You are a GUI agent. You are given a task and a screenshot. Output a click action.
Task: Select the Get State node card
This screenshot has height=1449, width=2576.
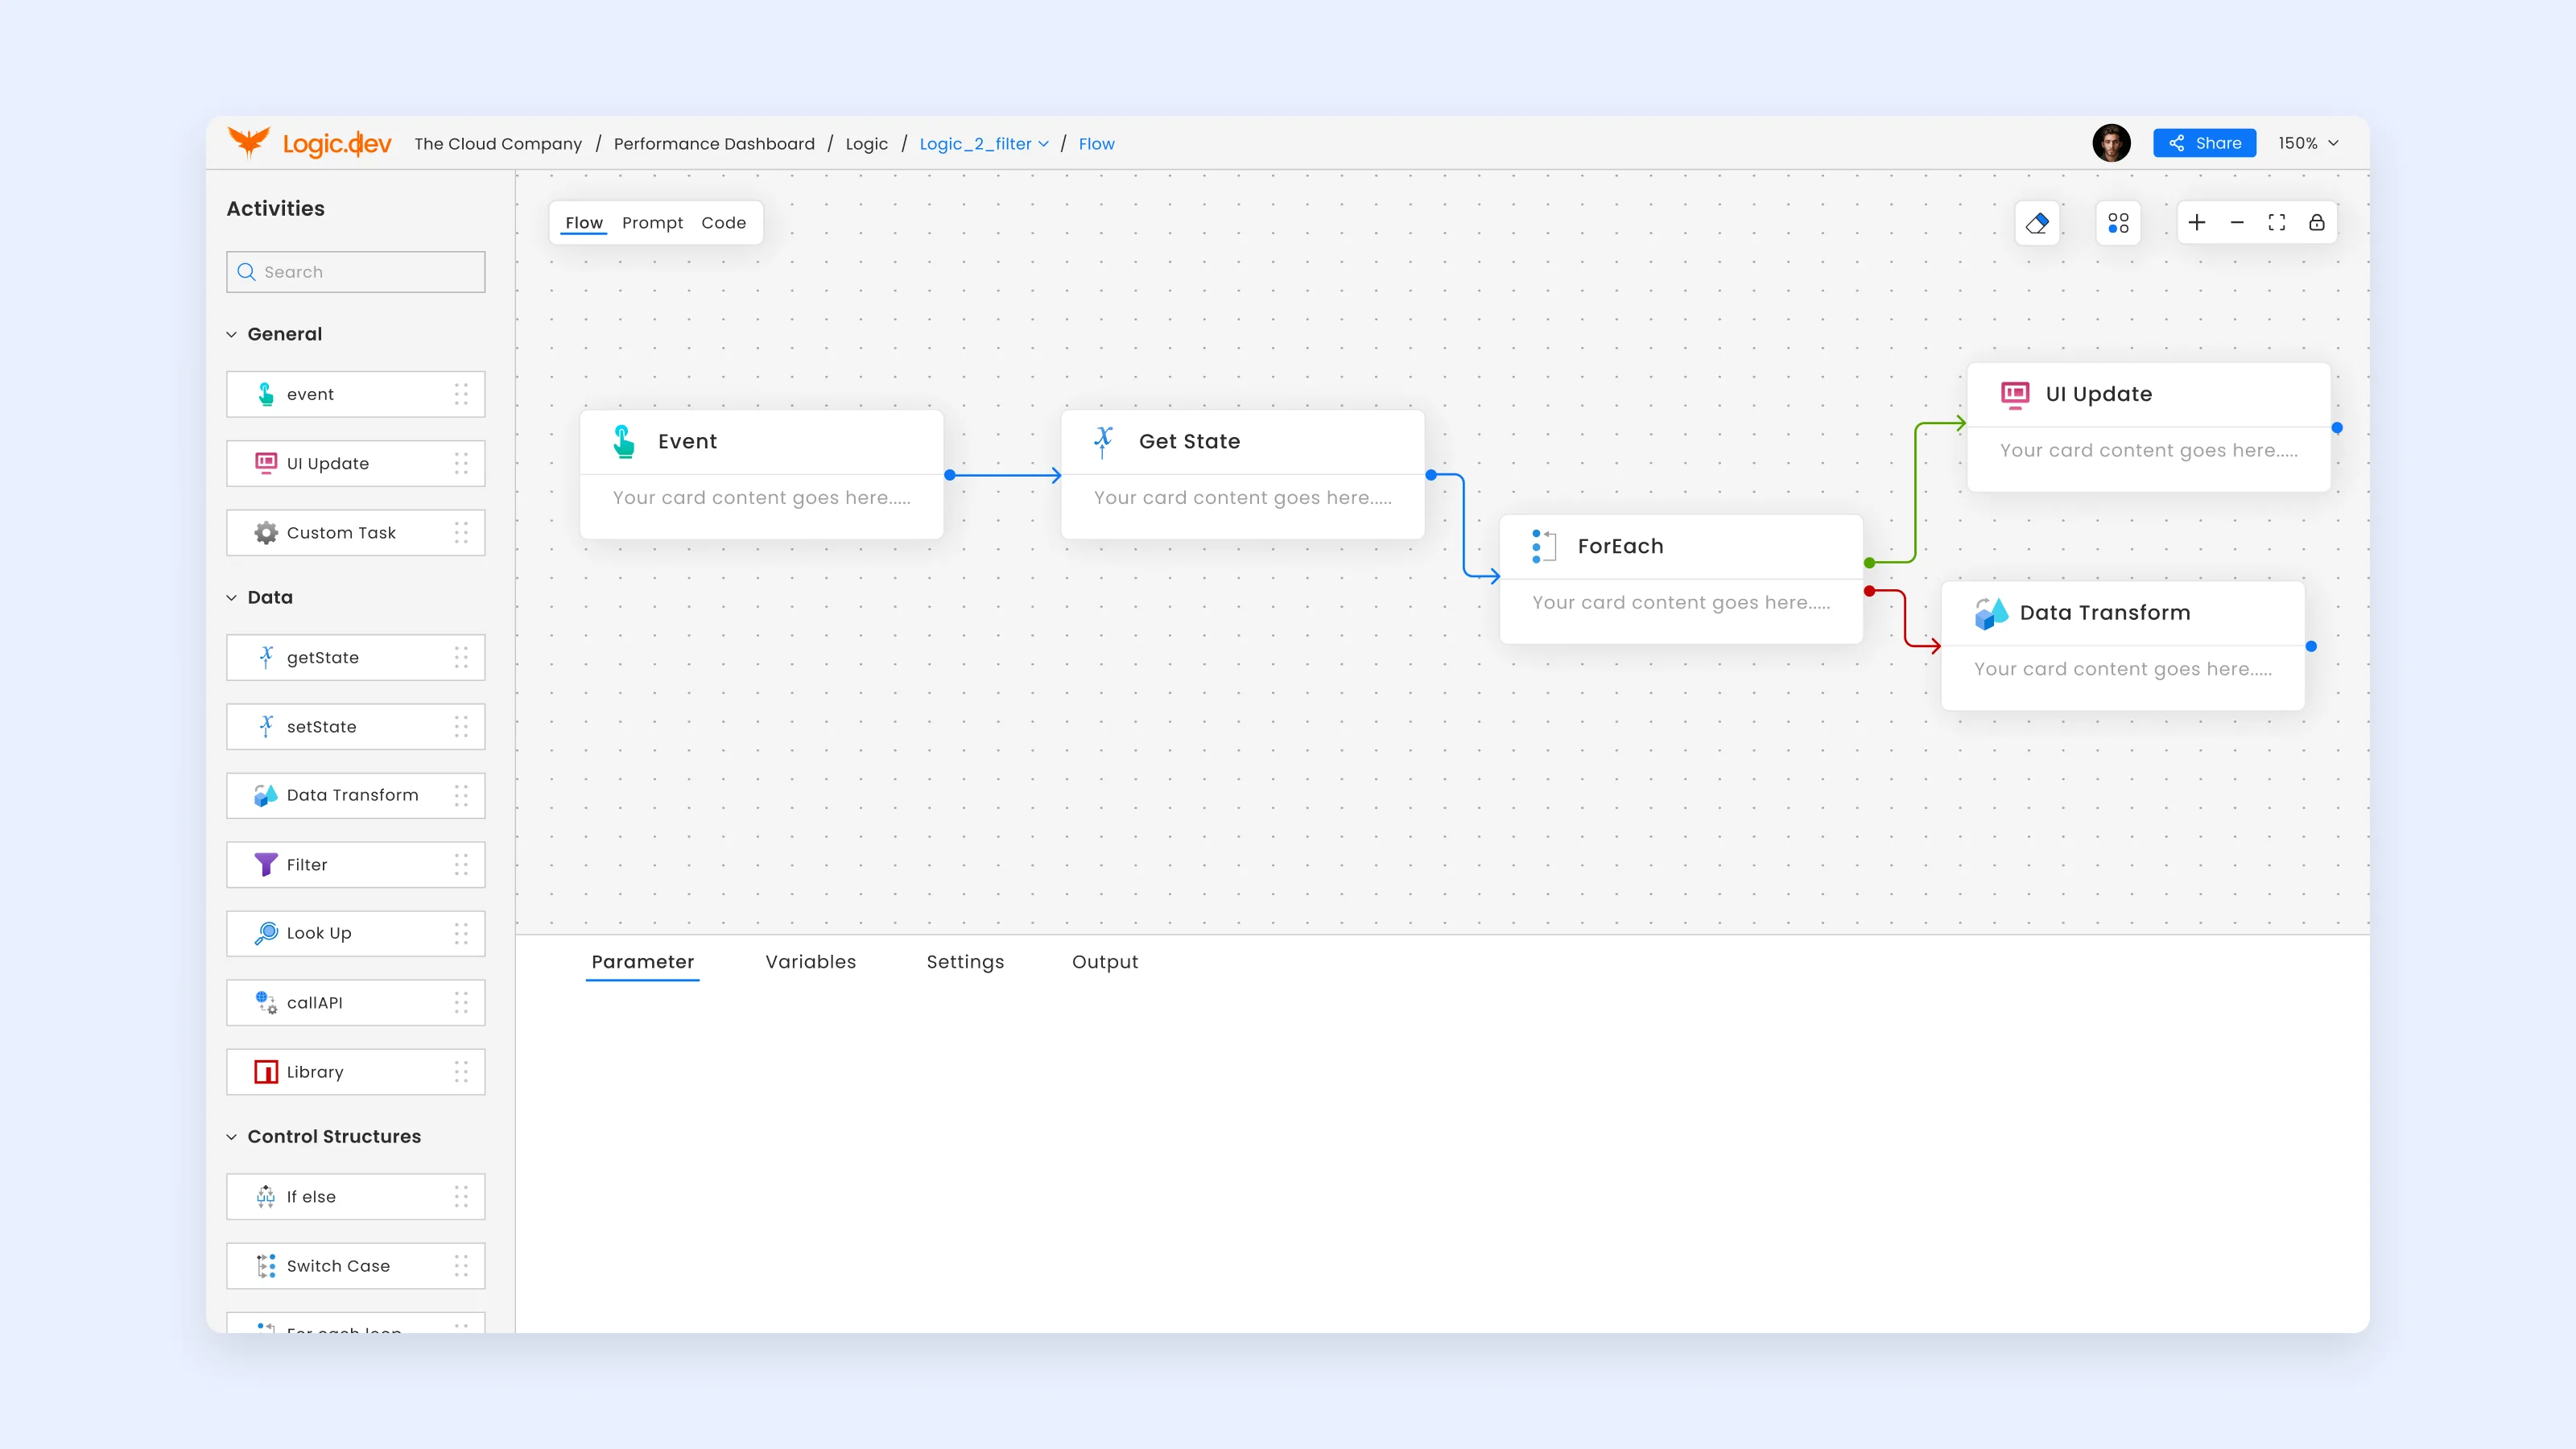1242,474
